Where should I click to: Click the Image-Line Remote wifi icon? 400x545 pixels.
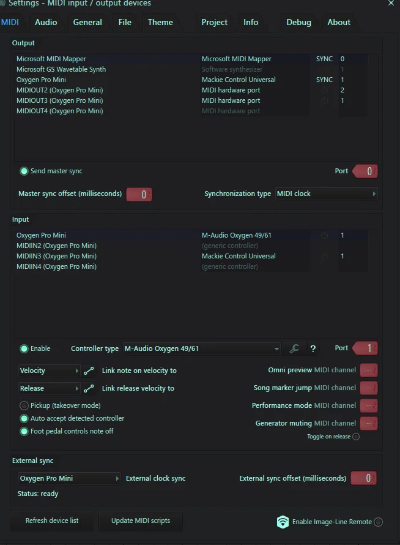(283, 522)
